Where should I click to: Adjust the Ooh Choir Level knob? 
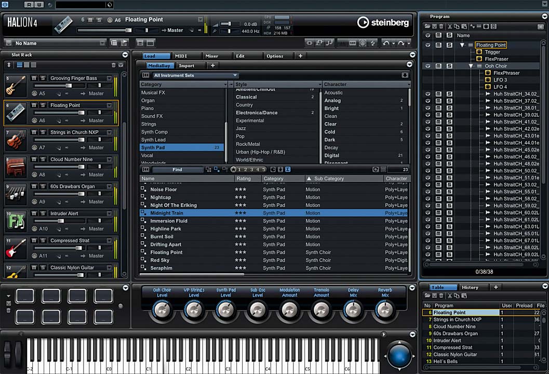coord(162,310)
